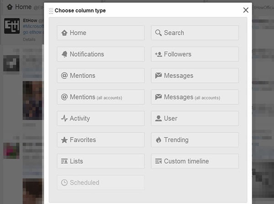This screenshot has width=274, height=204.
Task: Add a Messages column
Action: tap(195, 75)
